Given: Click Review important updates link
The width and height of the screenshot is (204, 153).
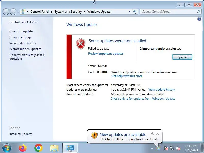Looking at the screenshot, I should click(x=106, y=54).
